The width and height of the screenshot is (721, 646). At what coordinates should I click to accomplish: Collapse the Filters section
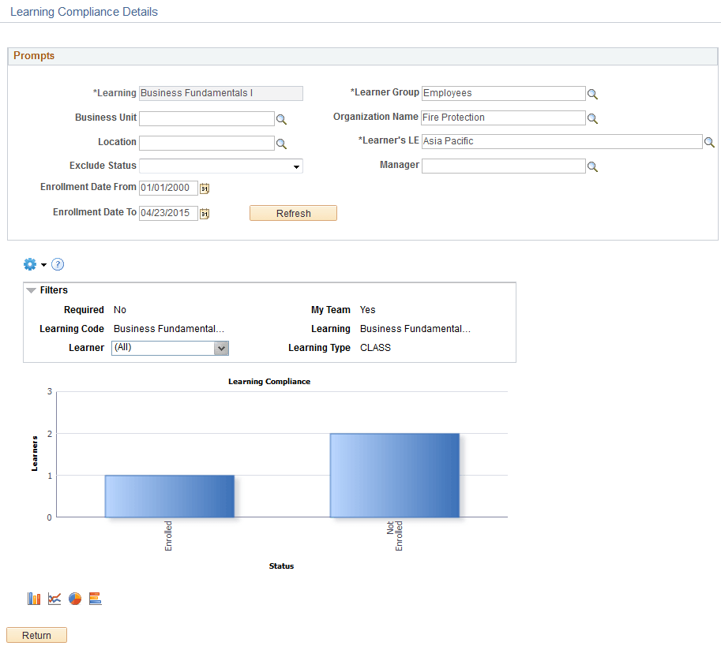click(31, 289)
